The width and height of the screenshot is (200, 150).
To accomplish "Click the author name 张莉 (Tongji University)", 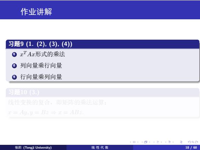I will click(x=33, y=148).
